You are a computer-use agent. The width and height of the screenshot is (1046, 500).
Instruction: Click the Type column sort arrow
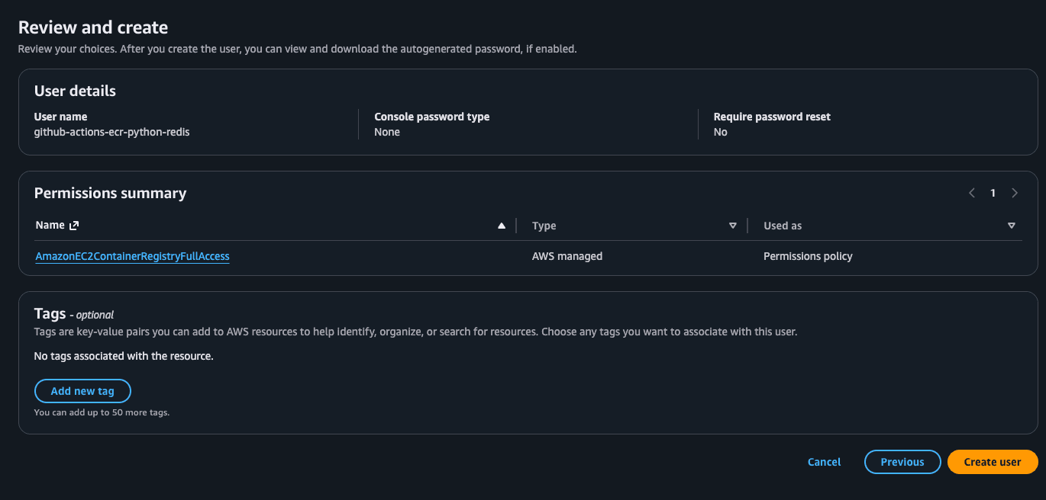coord(733,226)
